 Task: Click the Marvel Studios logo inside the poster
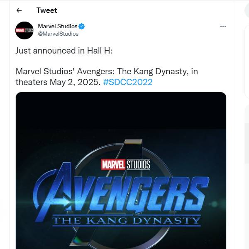coord(125,164)
